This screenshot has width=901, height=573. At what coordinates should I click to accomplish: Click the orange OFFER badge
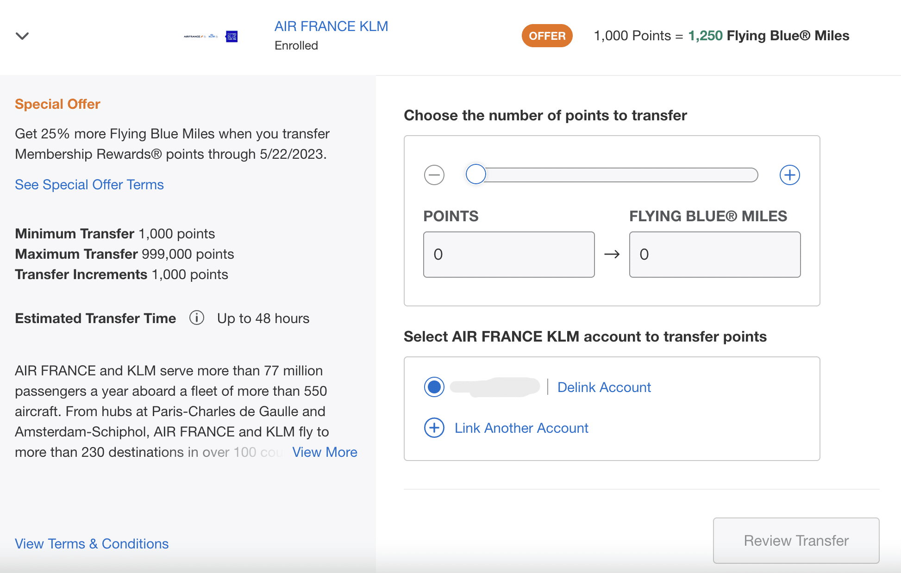(x=547, y=36)
